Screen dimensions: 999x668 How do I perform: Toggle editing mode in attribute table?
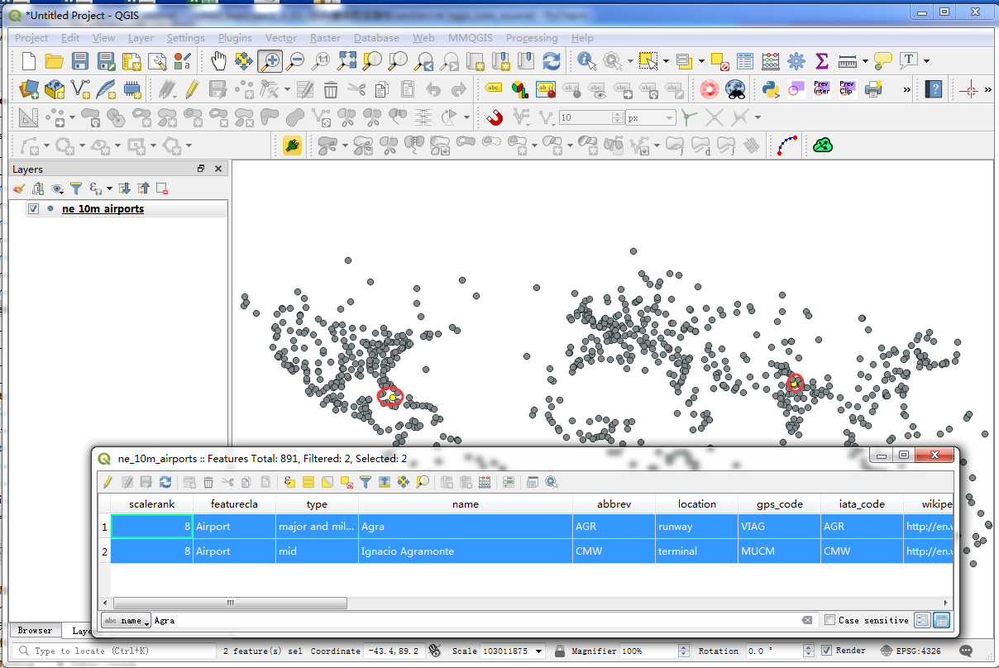108,482
